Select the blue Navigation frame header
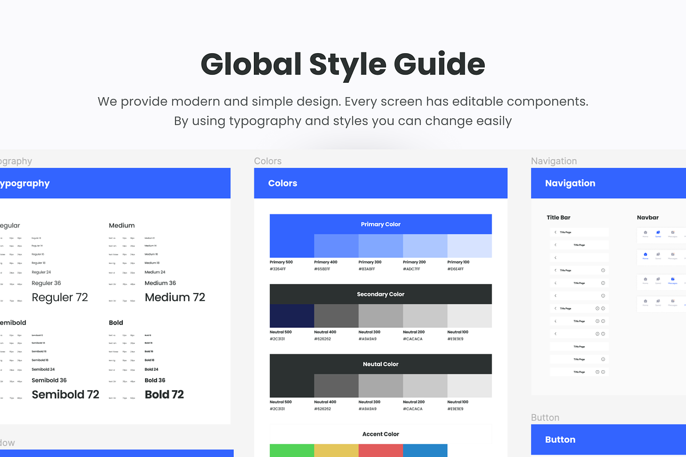This screenshot has height=457, width=686. (608, 183)
